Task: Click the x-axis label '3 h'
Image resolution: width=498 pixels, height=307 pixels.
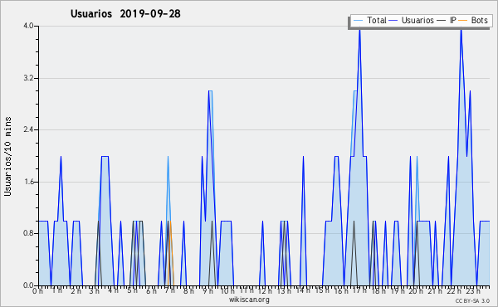Action: (x=95, y=290)
